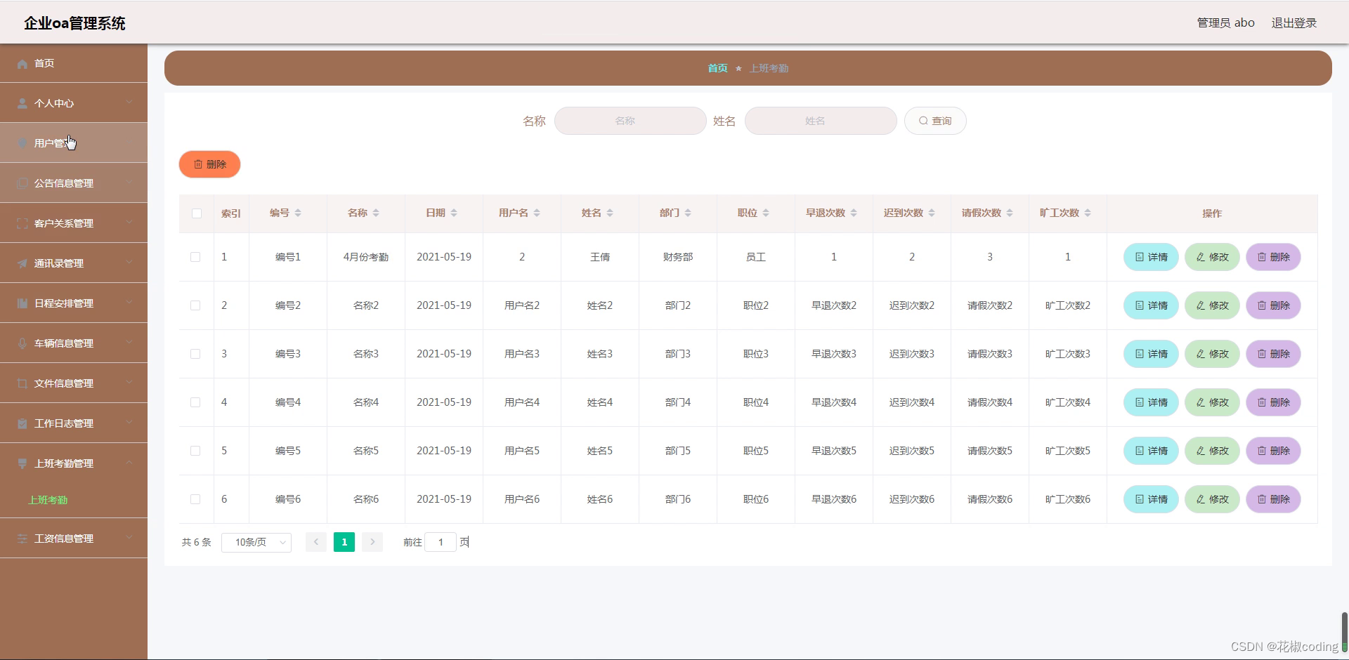Click the person icon next to 个人中心
Image resolution: width=1349 pixels, height=660 pixels.
point(22,104)
